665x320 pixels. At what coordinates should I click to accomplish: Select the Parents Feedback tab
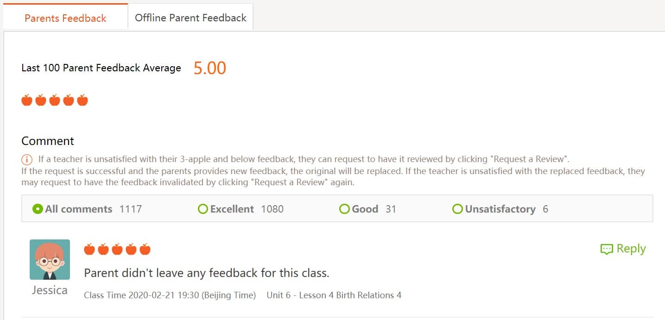pyautogui.click(x=65, y=18)
